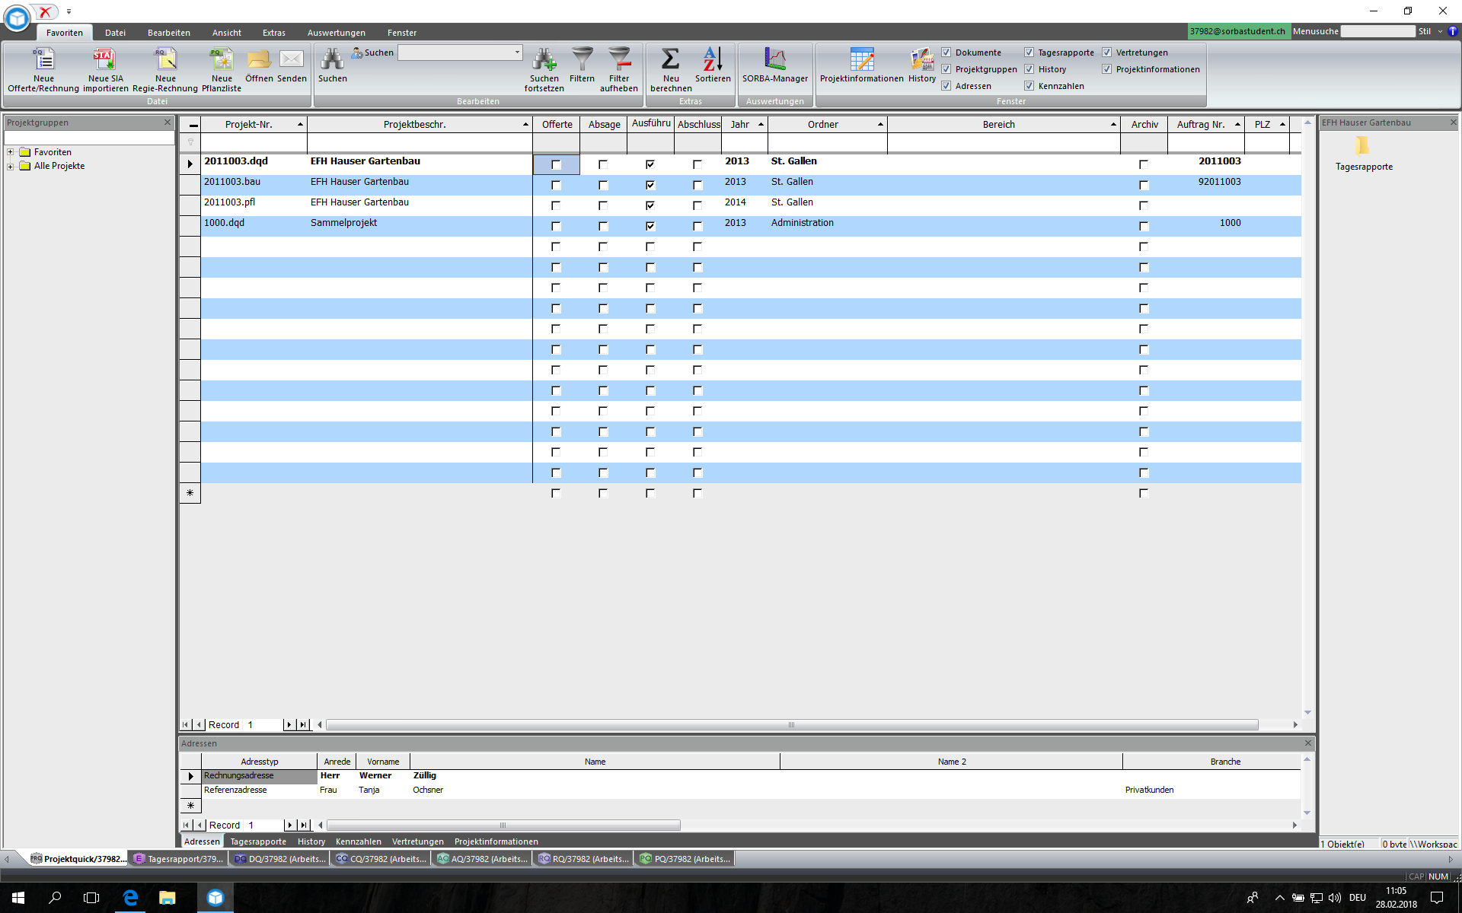Screen dimensions: 1462x913
Task: Open the Auswertungen menu tab
Action: coord(336,33)
